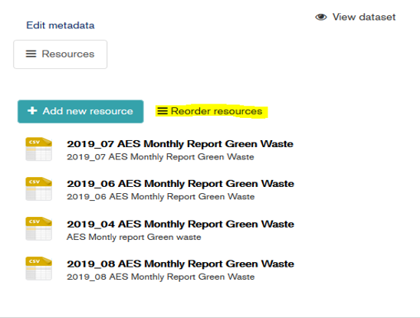Click the 2019_08 resource description text
The height and width of the screenshot is (318, 420).
coord(161,277)
